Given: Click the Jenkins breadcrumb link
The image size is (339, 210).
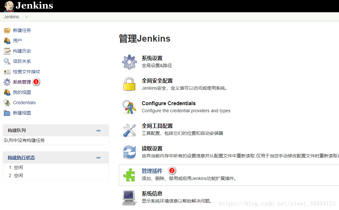Looking at the screenshot, I should coord(11,17).
